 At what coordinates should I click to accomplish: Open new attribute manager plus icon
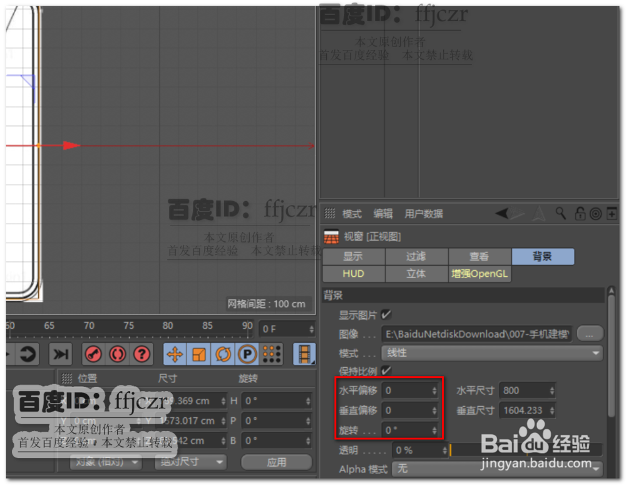[x=612, y=213]
